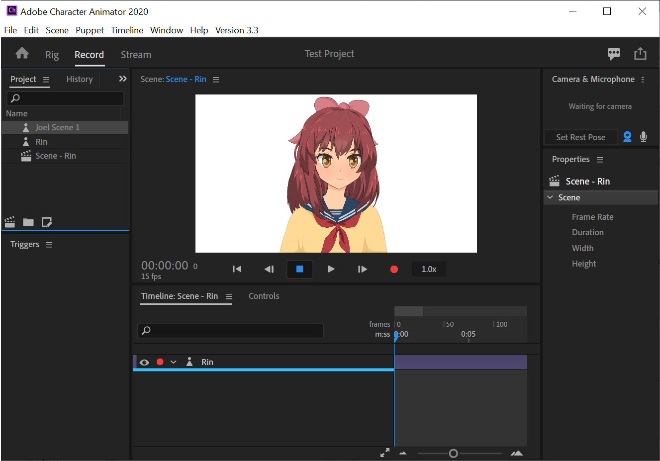Click the New Scene icon in Project panel
The height and width of the screenshot is (461, 660).
(x=9, y=222)
